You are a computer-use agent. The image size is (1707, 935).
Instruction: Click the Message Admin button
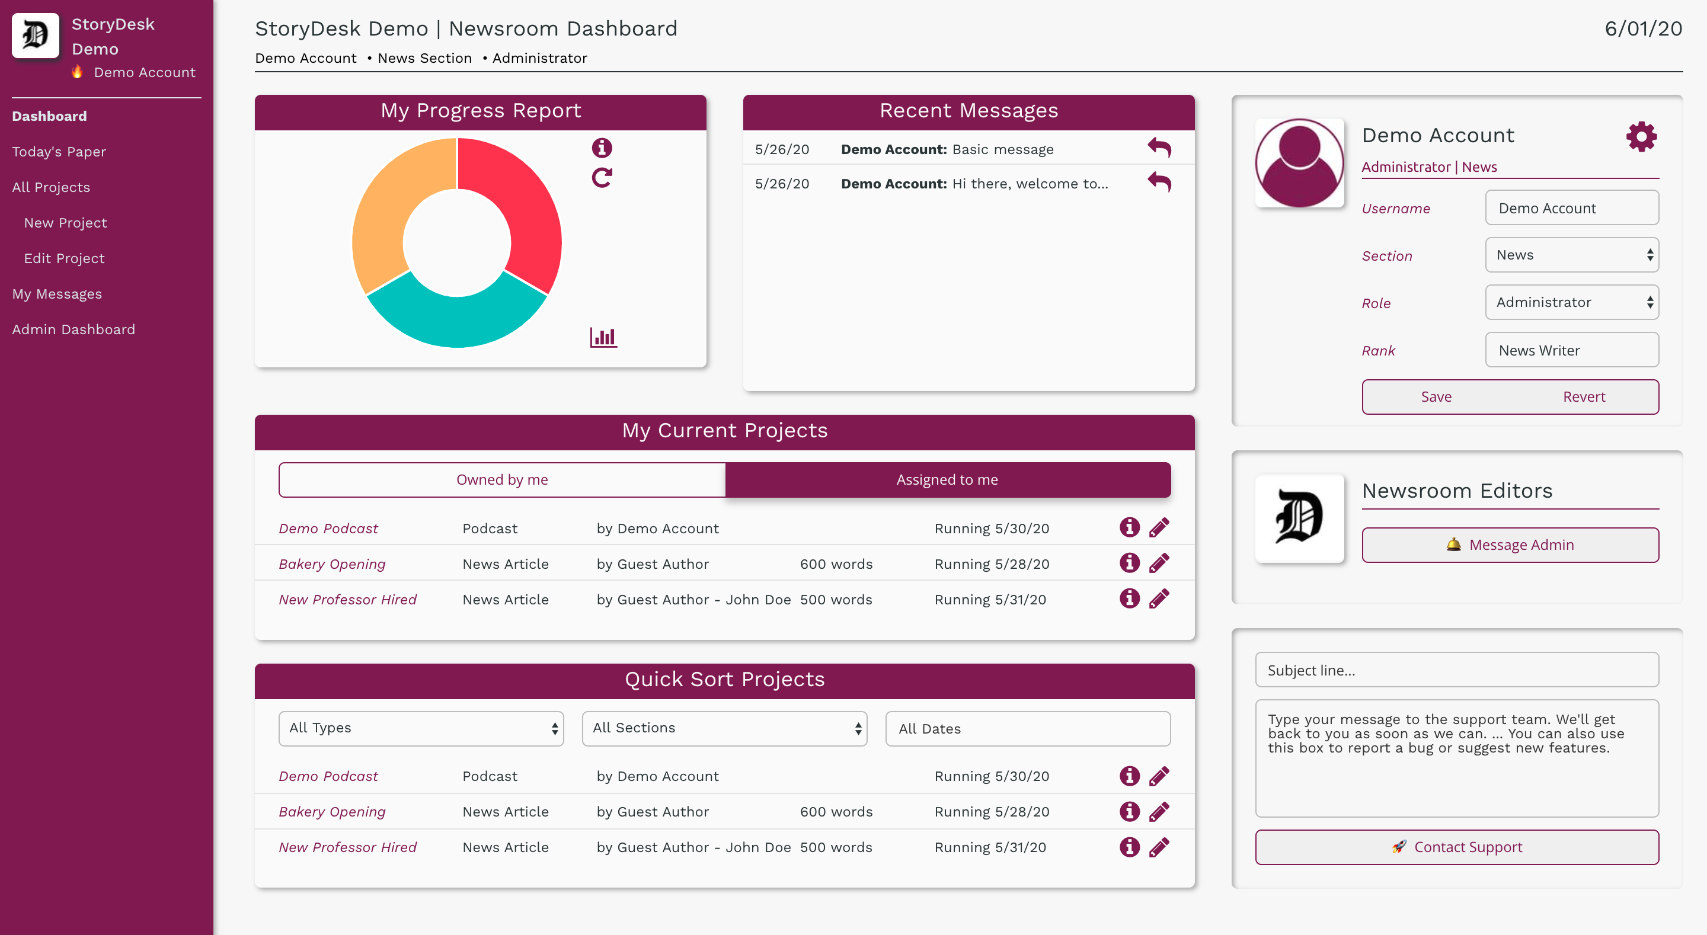(1510, 545)
